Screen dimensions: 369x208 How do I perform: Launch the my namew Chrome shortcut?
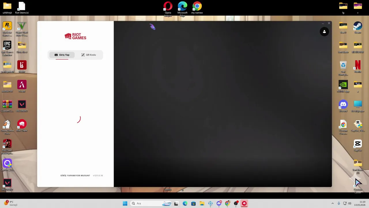tap(197, 8)
